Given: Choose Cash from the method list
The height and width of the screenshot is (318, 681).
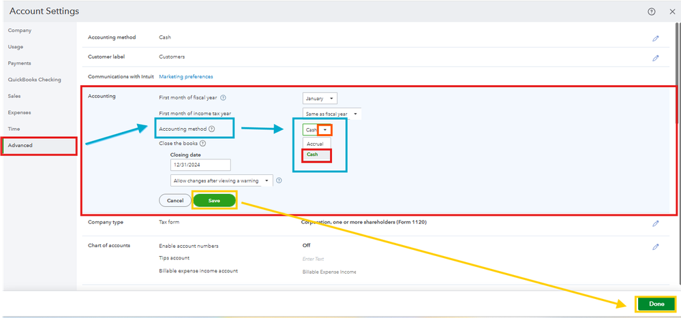Looking at the screenshot, I should click(x=316, y=155).
